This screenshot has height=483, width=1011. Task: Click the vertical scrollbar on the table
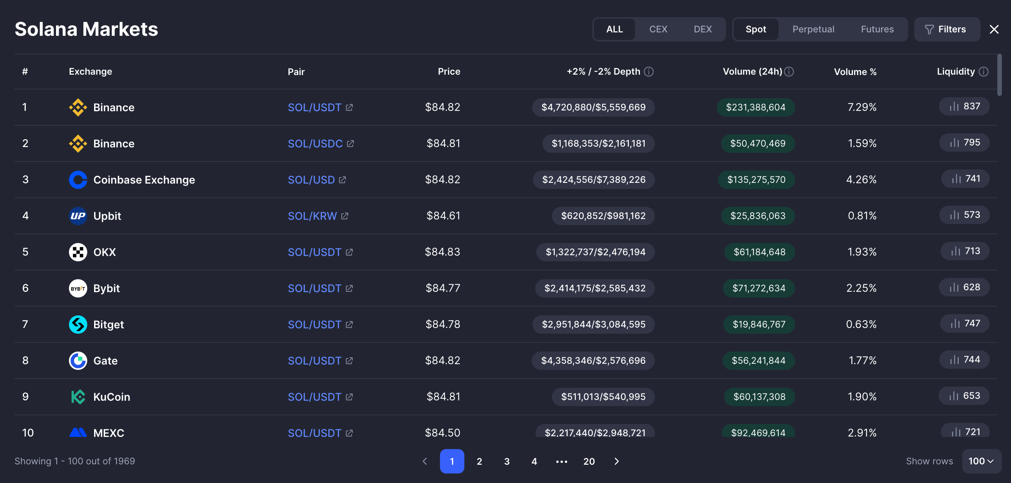pos(999,75)
